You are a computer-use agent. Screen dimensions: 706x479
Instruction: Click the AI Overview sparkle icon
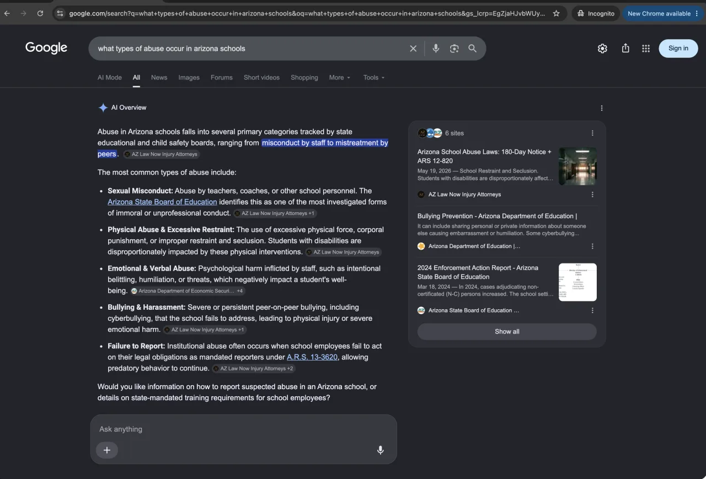pyautogui.click(x=103, y=108)
